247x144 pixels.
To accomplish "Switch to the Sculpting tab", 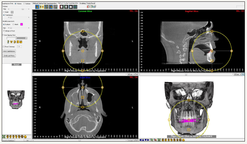I will [83, 3].
